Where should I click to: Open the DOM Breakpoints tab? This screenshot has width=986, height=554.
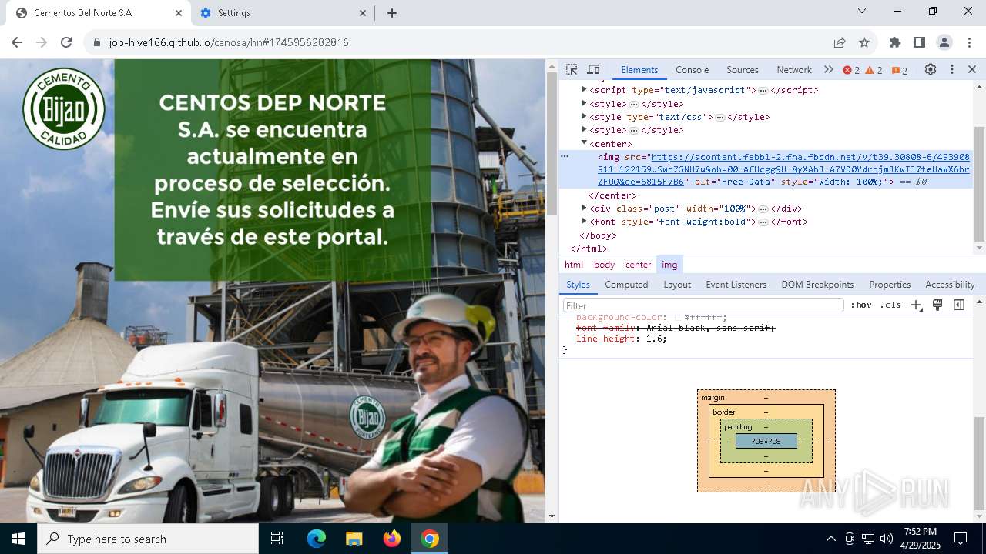817,285
